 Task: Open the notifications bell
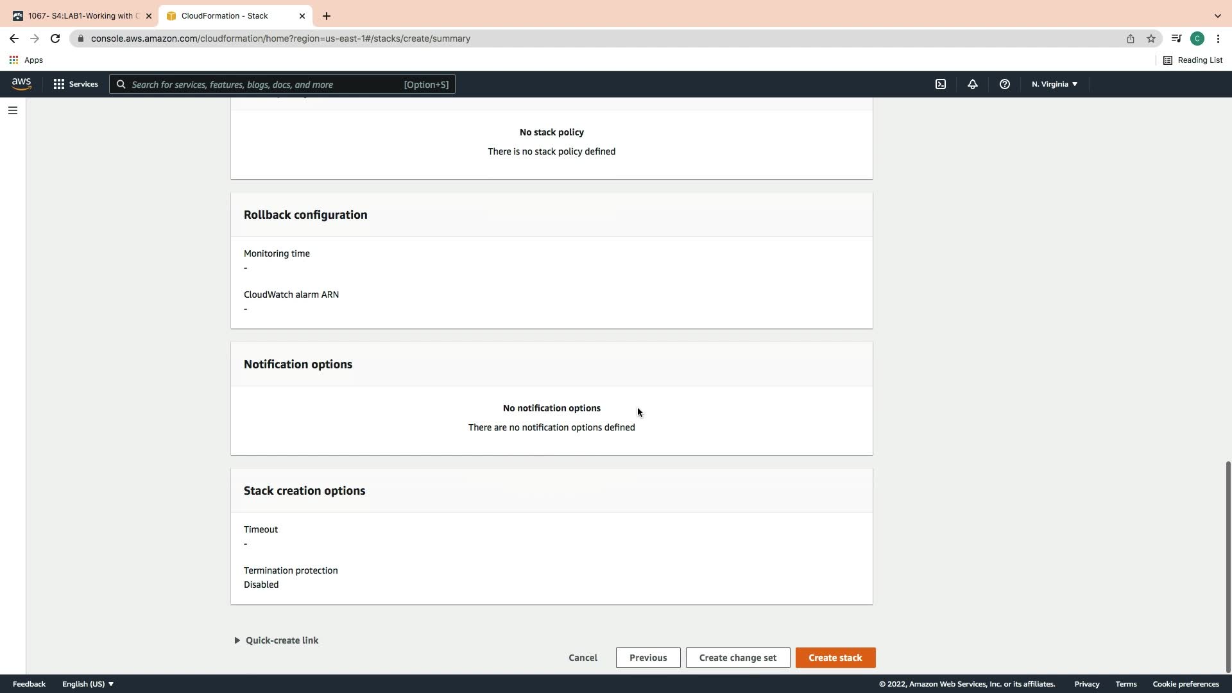tap(972, 84)
